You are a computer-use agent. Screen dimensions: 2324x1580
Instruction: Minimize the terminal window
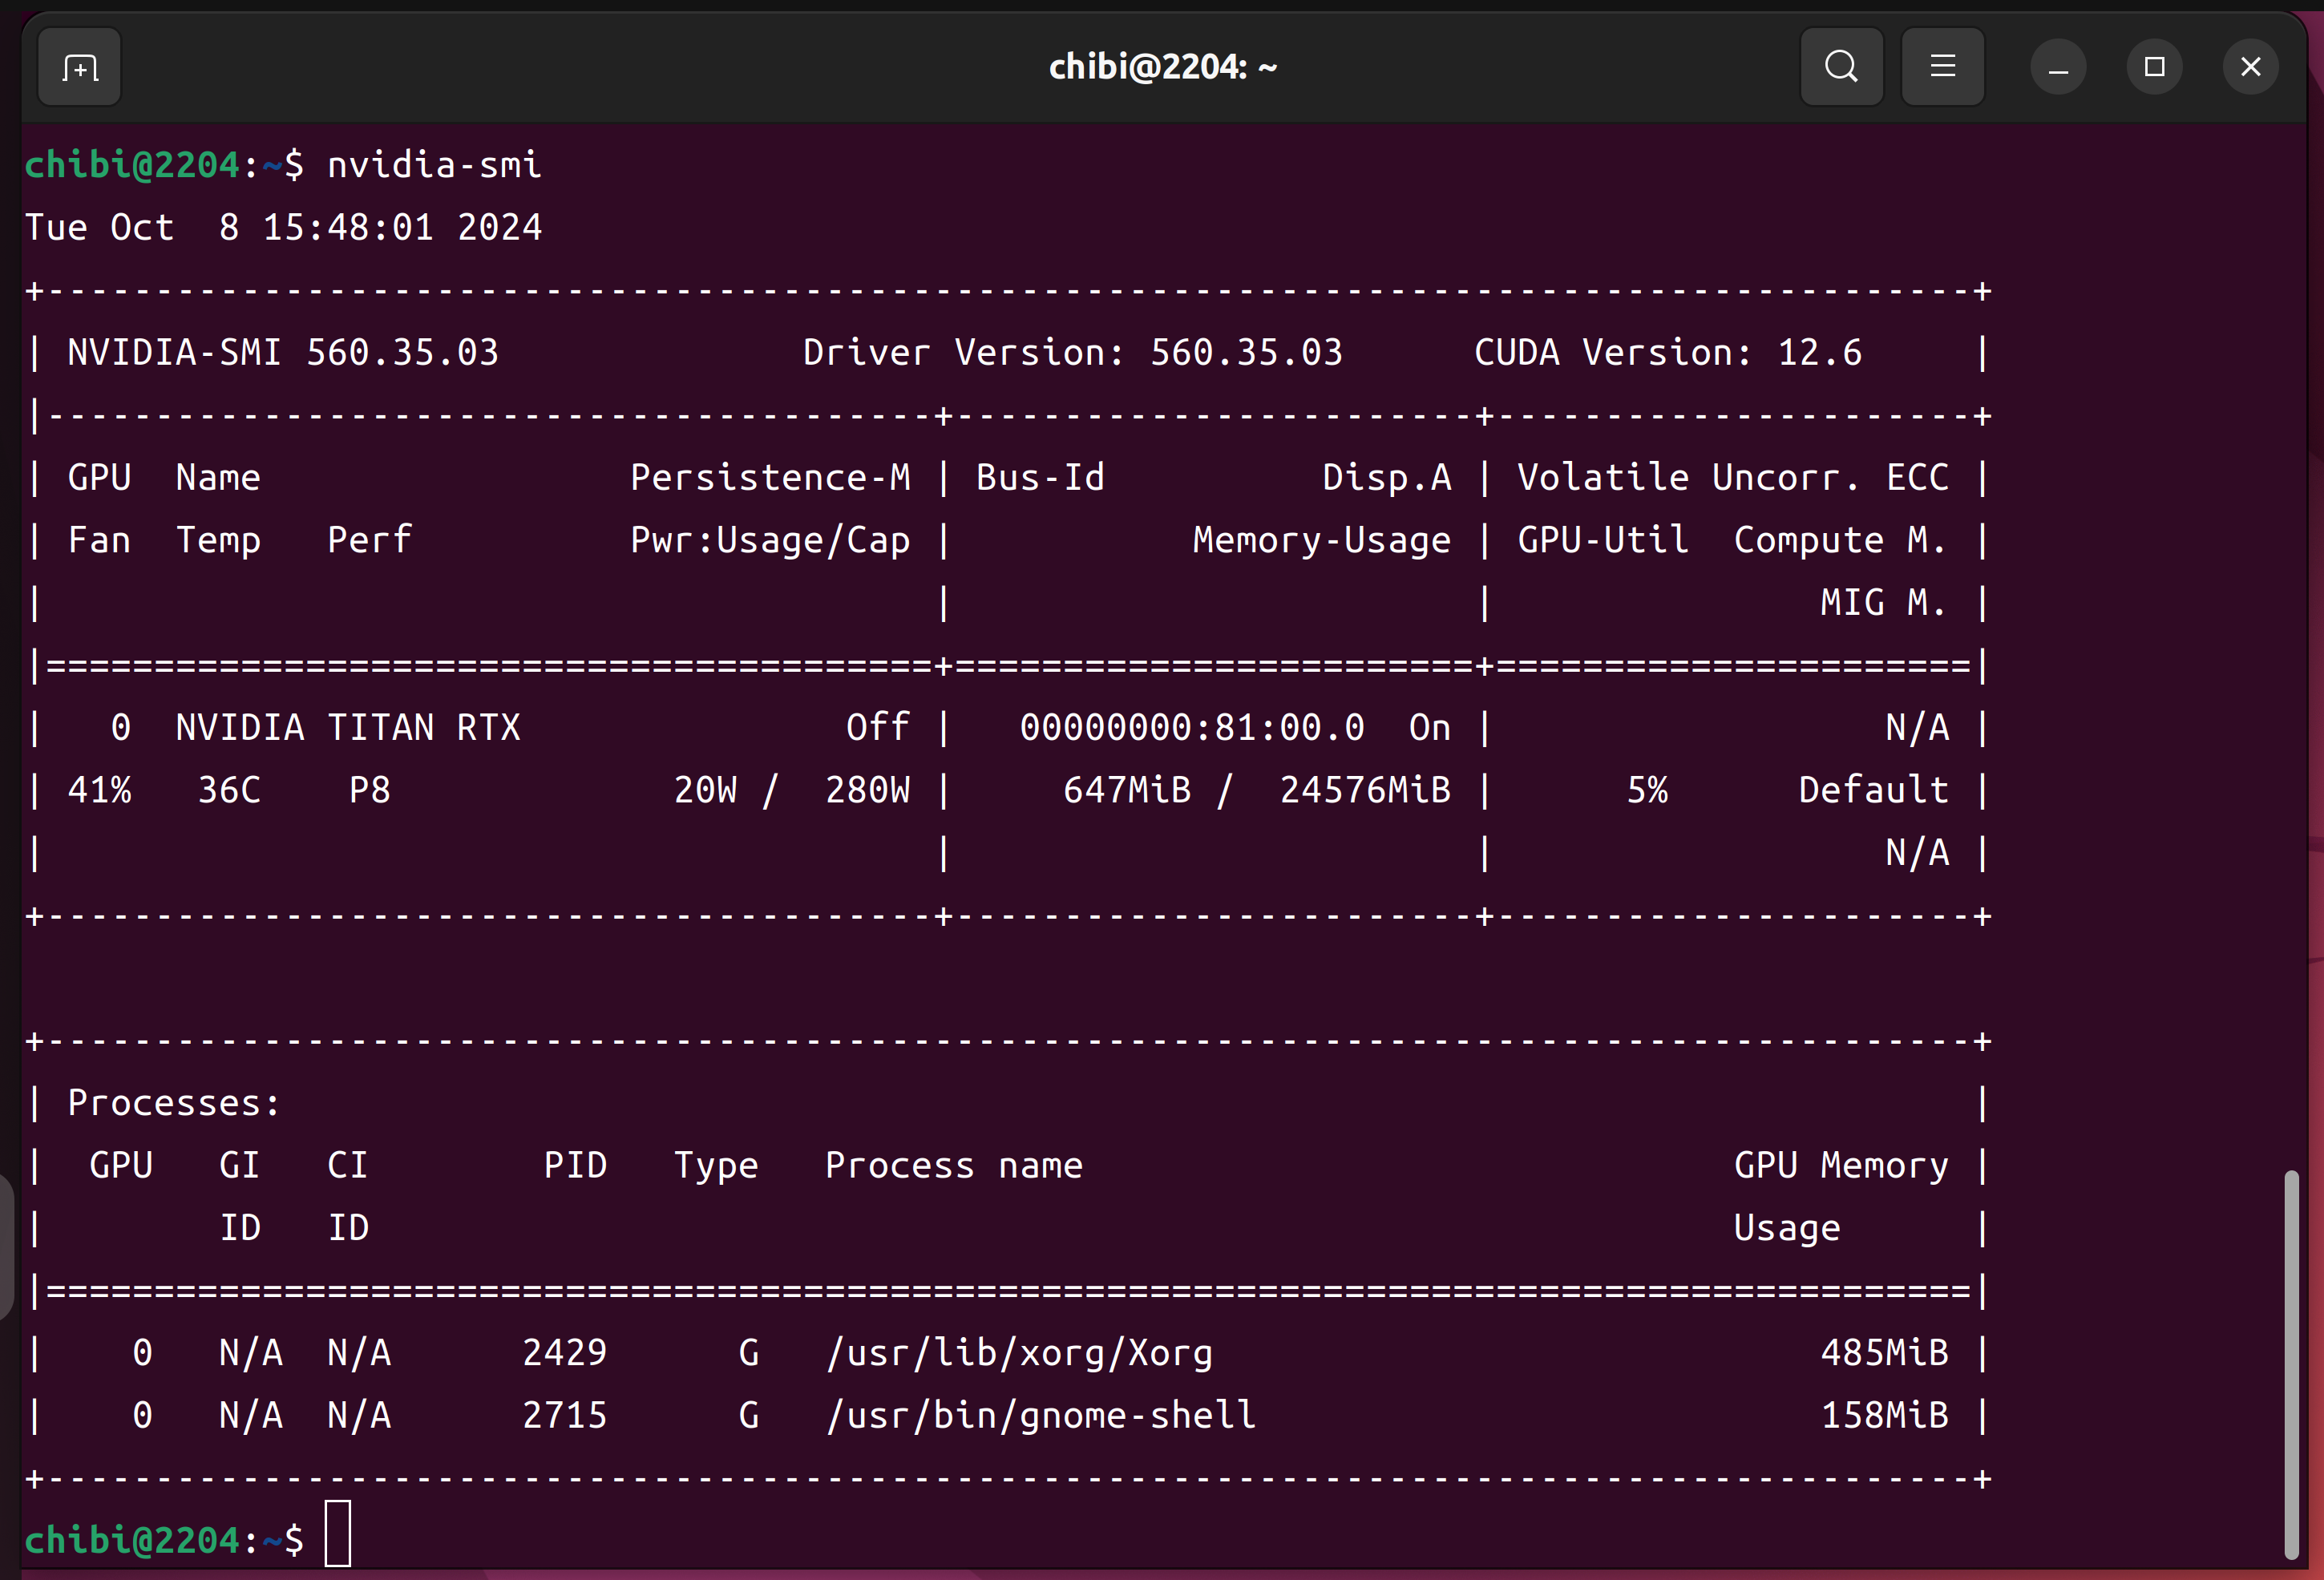point(2058,68)
